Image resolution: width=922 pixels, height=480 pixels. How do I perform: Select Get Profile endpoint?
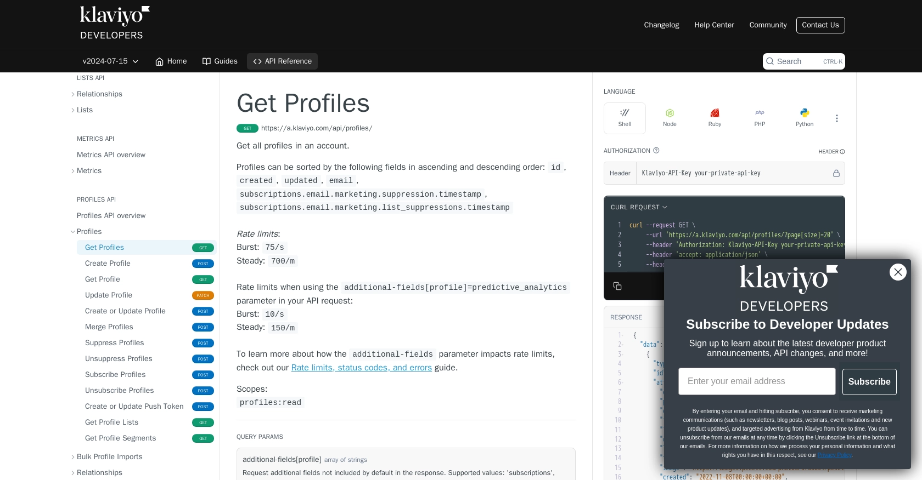[x=147, y=279]
